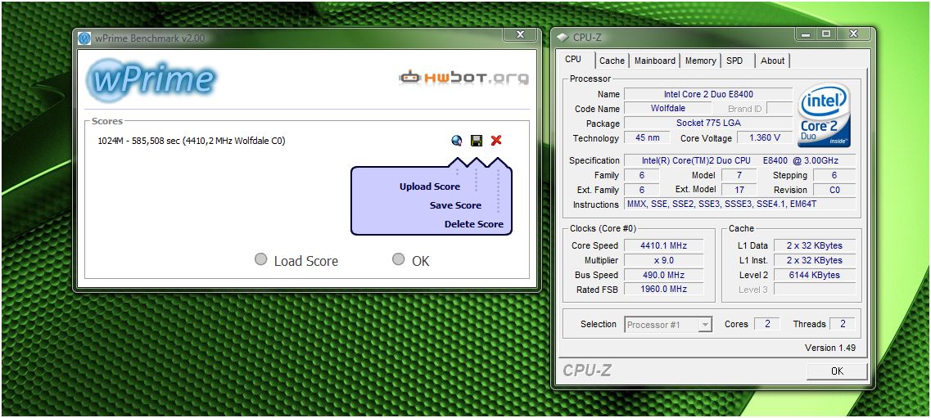The width and height of the screenshot is (931, 418).
Task: Click the Model value 7
Action: click(x=739, y=176)
